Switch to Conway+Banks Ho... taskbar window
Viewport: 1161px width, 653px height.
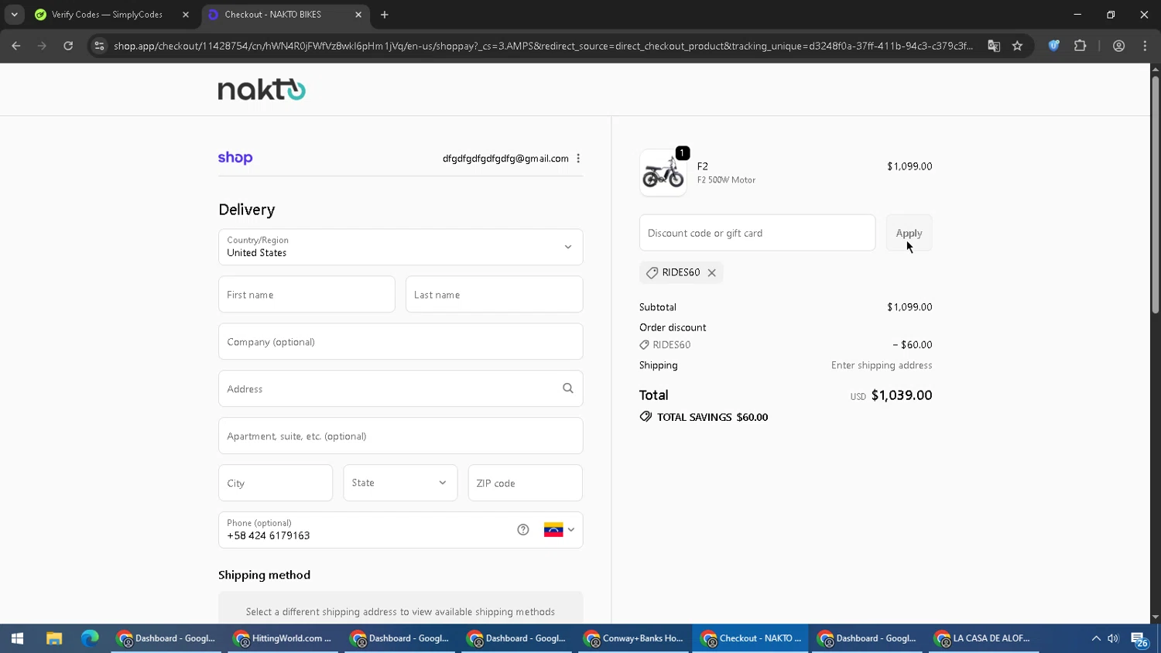pos(633,638)
